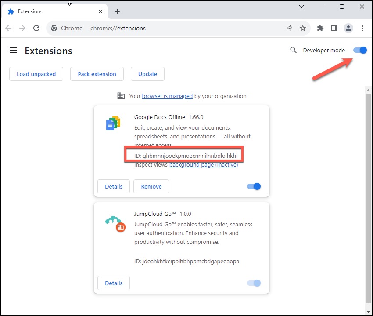Turn off the Google Docs Offline extension
This screenshot has height=316, width=373.
point(253,186)
